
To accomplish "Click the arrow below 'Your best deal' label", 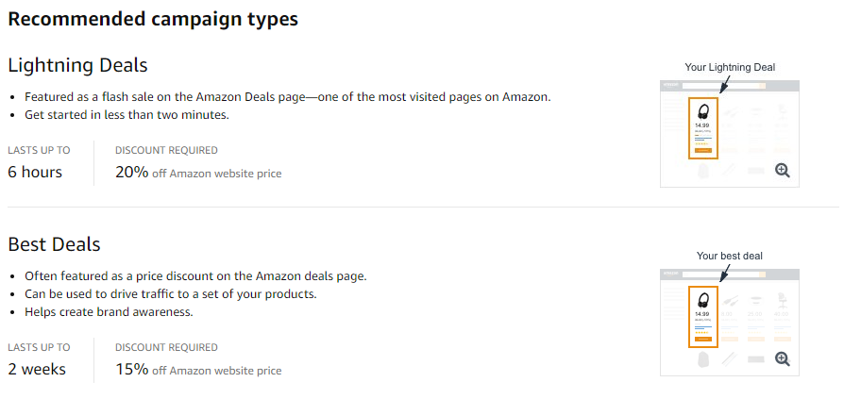I will point(724,272).
